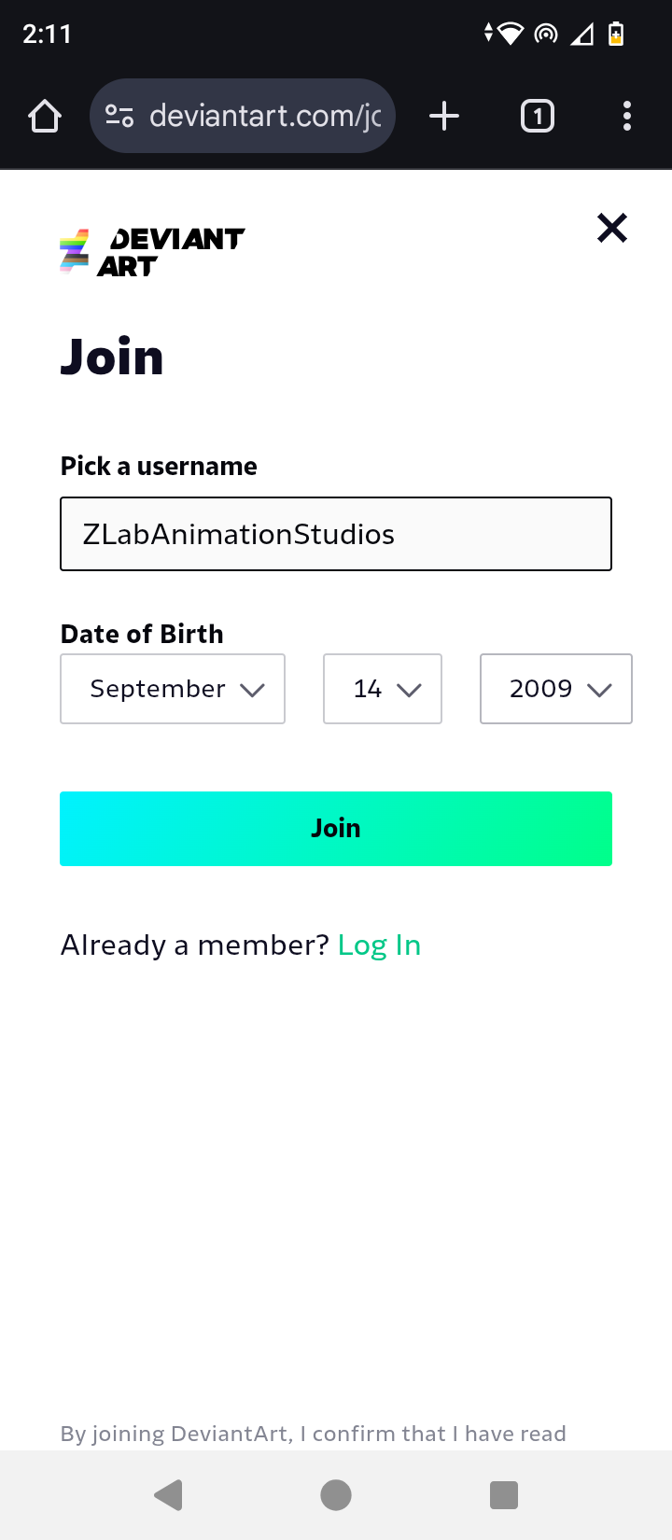Open the tab switcher showing 1 tab
The height and width of the screenshot is (1540, 672).
(538, 116)
